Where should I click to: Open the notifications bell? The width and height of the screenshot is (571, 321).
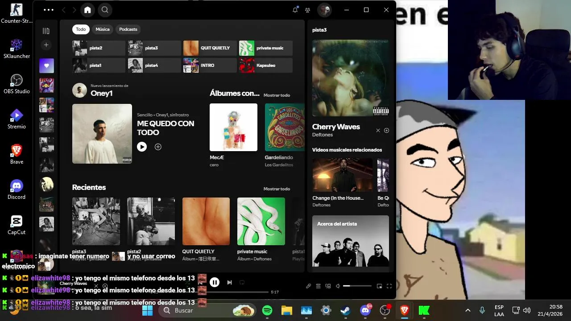pos(295,10)
